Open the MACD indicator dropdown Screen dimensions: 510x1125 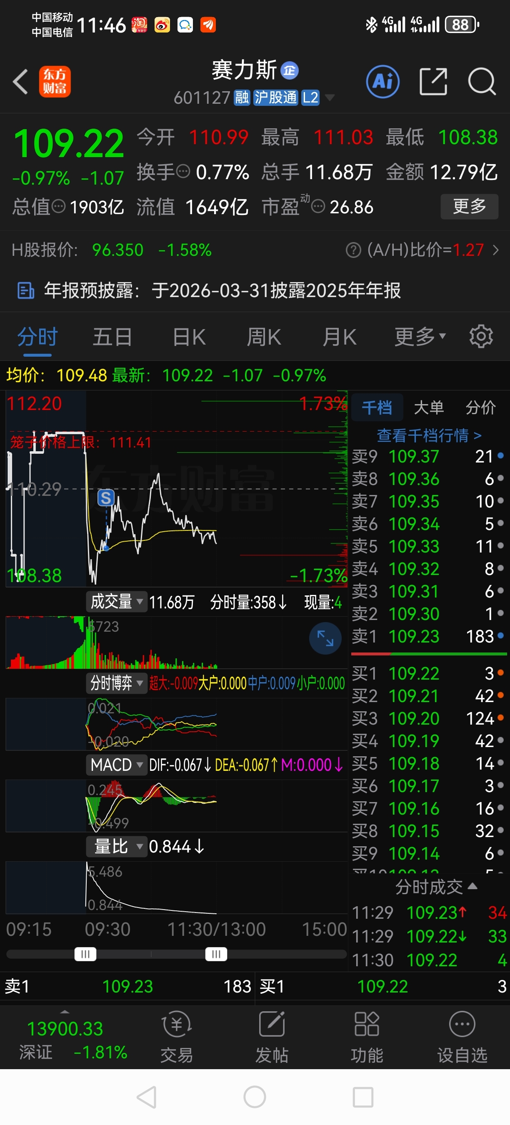116,765
